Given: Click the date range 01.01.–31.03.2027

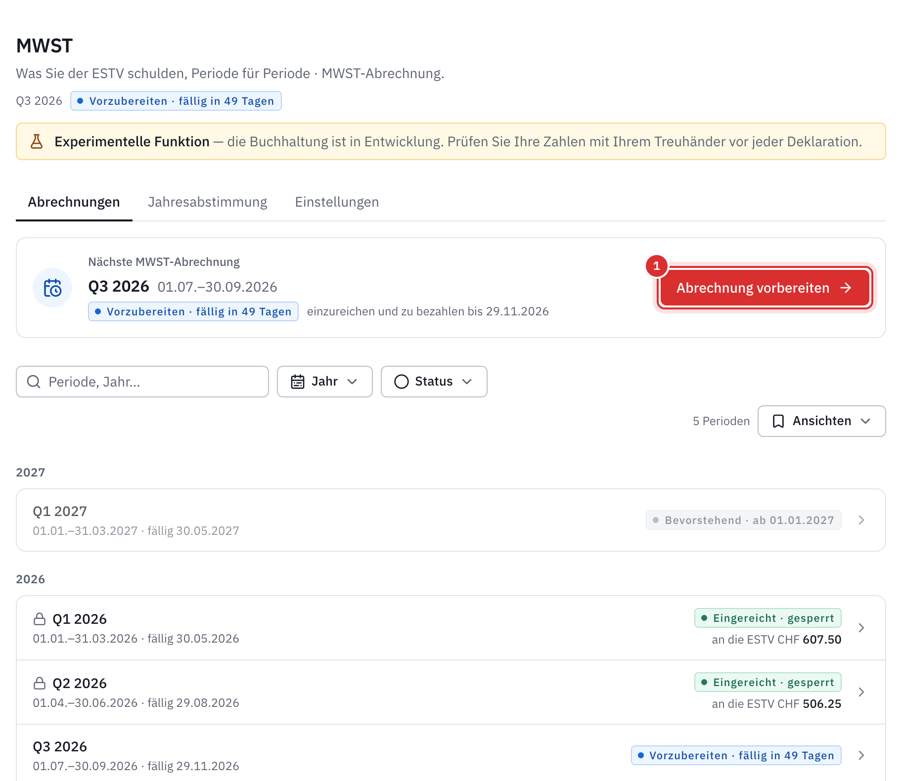Looking at the screenshot, I should click(85, 531).
